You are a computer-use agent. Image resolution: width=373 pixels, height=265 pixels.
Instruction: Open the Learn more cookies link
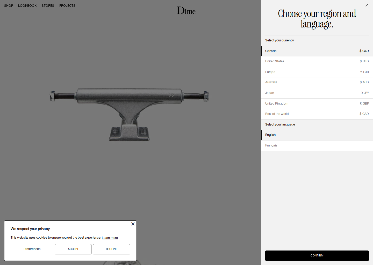(x=110, y=238)
